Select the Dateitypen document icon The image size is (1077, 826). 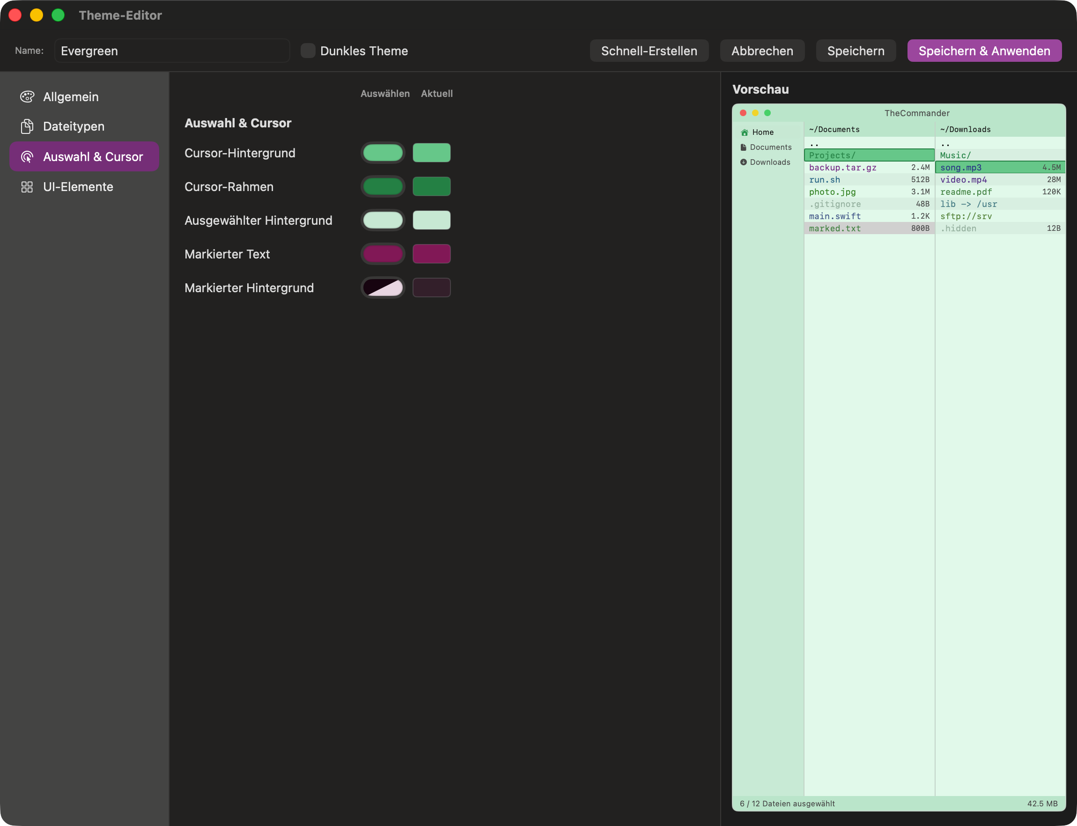[x=28, y=126]
